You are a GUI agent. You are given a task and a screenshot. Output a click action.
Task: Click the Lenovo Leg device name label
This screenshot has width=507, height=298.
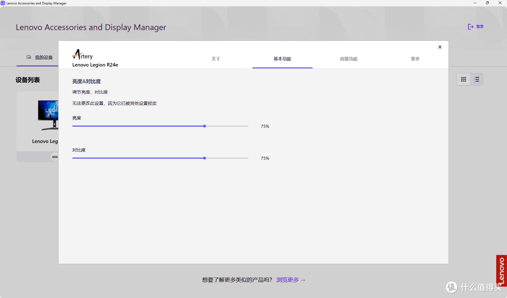pyautogui.click(x=45, y=141)
